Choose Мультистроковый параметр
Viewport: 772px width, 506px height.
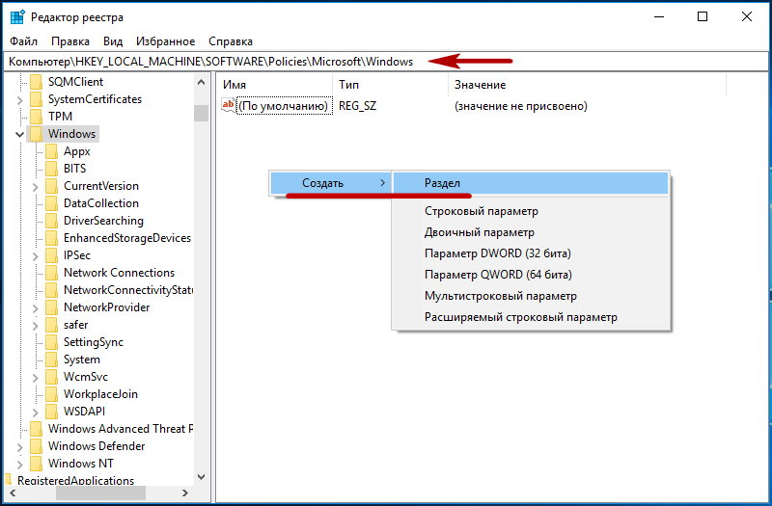[x=531, y=296]
